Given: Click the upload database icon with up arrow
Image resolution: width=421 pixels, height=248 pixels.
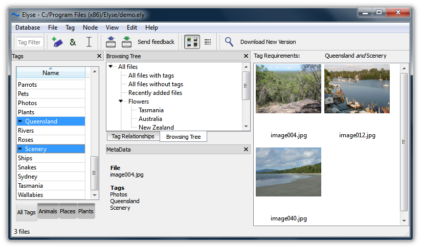Looking at the screenshot, I should point(111,42).
